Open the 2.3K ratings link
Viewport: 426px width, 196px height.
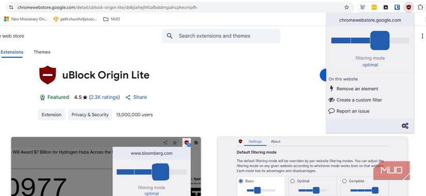[x=104, y=97]
